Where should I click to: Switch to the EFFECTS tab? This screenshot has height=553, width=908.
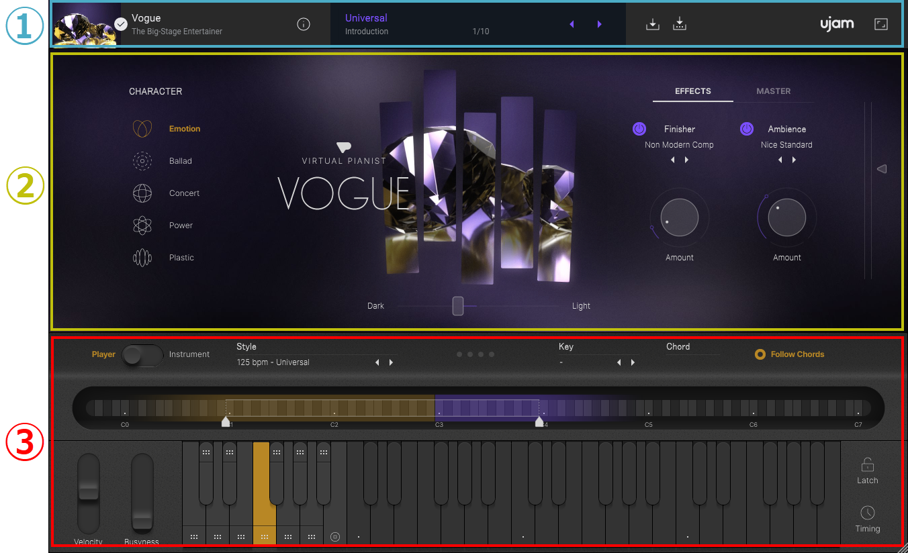click(x=693, y=91)
